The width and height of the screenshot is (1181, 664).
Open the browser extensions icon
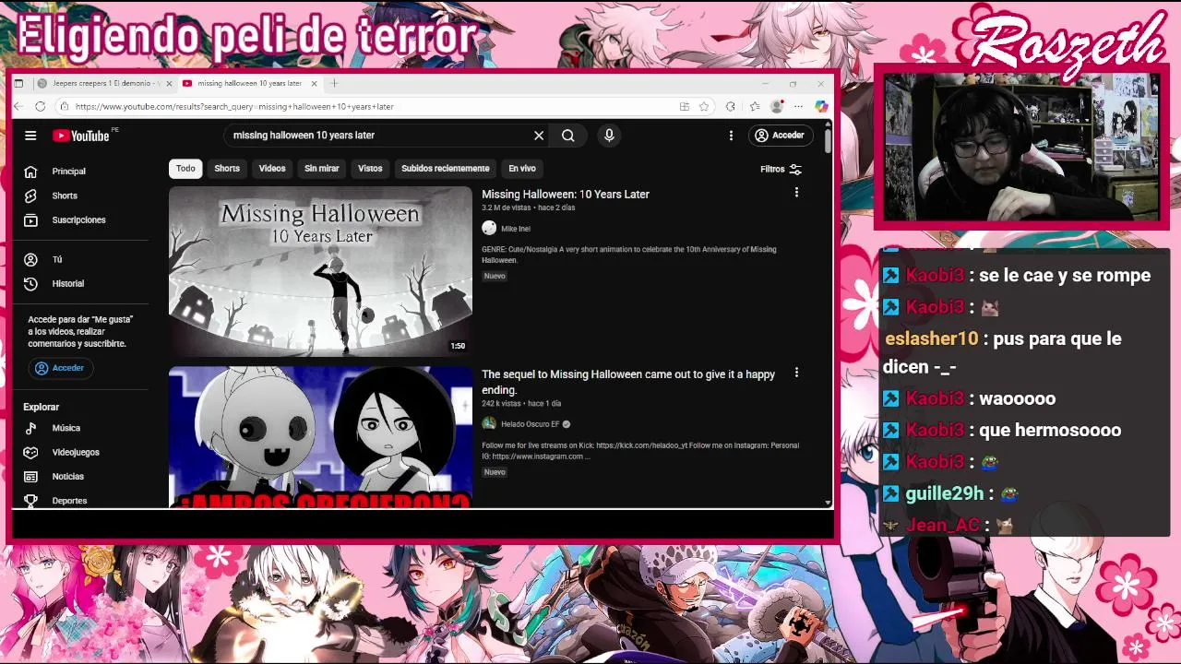[x=730, y=107]
